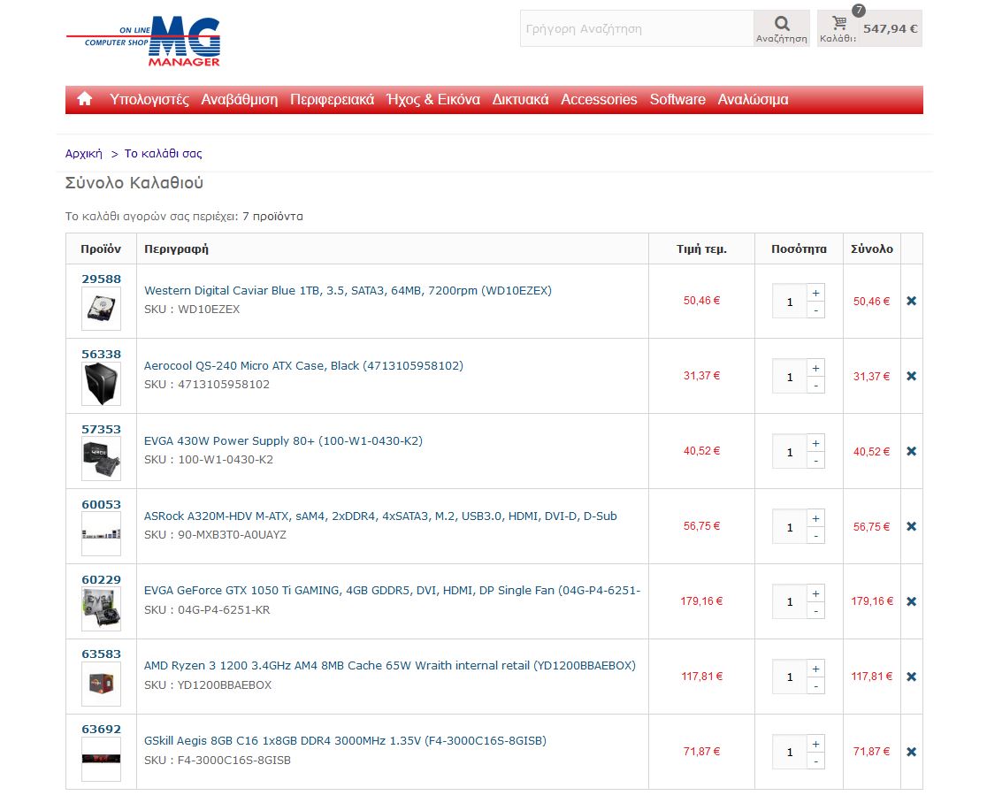
Task: Open the Ήχος & Εικόνα menu
Action: (x=433, y=99)
